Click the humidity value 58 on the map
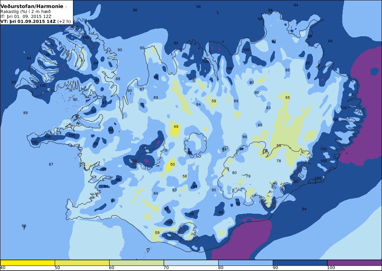 tap(185, 176)
